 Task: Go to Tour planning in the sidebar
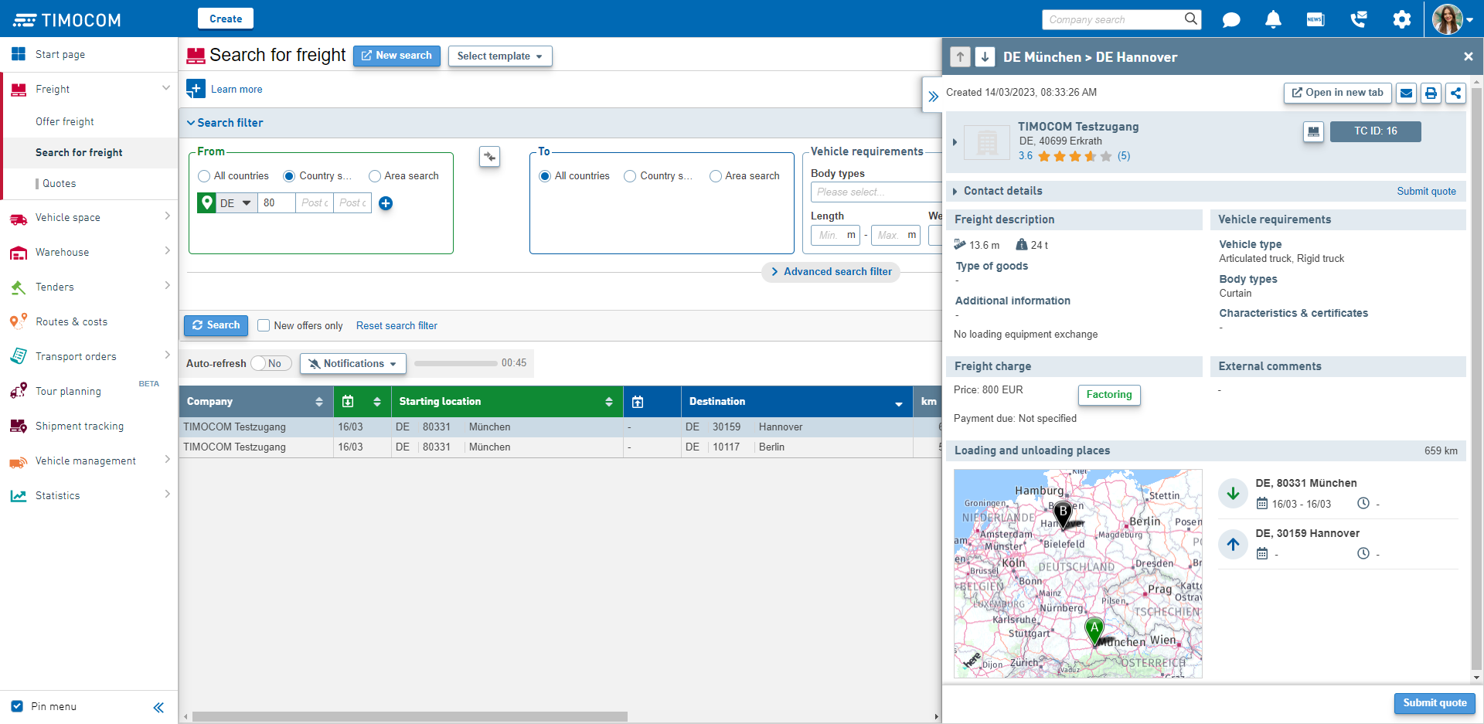click(66, 391)
